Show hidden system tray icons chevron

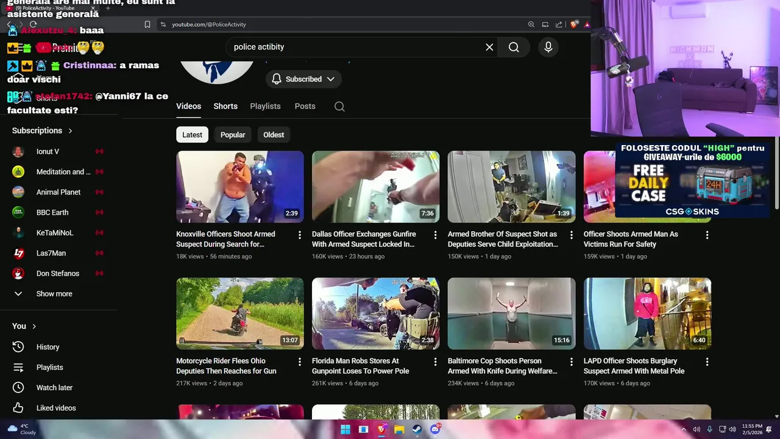[684, 429]
